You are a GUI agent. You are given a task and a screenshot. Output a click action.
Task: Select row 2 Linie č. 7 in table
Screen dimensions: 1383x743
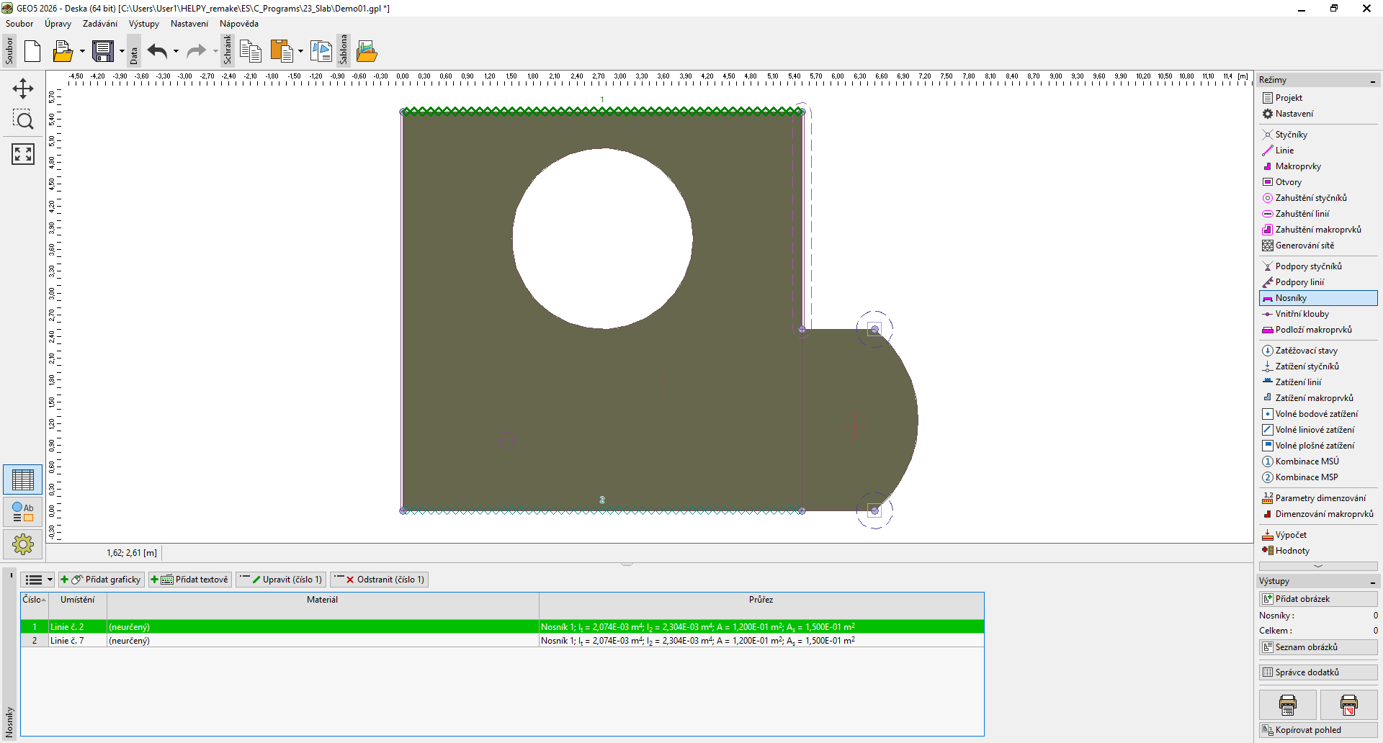(67, 641)
